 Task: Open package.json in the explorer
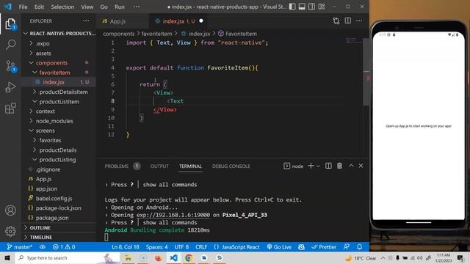59,218
